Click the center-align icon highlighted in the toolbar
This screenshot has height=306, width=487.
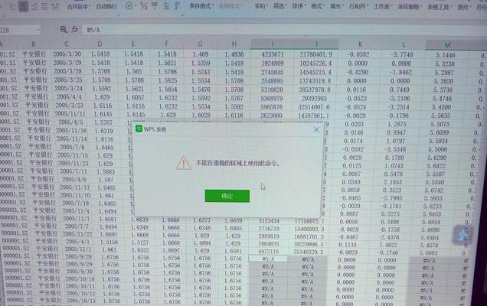(23, 7)
